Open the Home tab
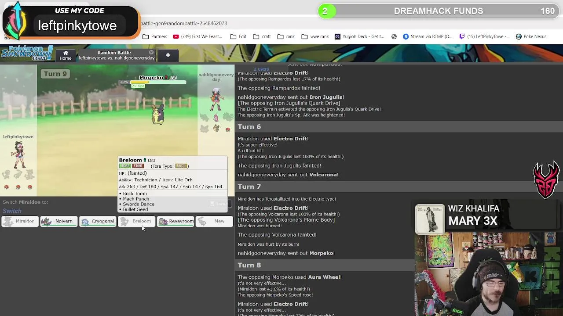 click(x=66, y=55)
